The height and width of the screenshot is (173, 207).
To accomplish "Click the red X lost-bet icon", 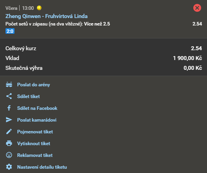I will tap(197, 8).
